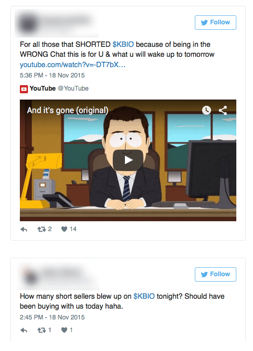Open the youtube.com/watch link
Viewport: 253px width, 351px height.
click(x=73, y=65)
